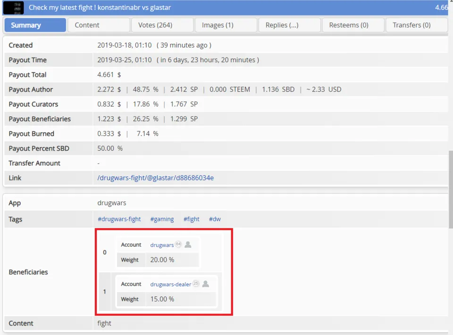Image resolution: width=453 pixels, height=335 pixels.
Task: Open the Content tab
Action: click(x=99, y=25)
